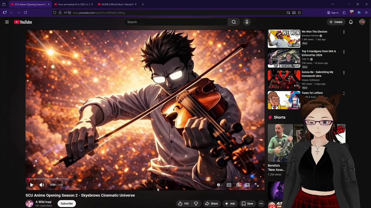This screenshot has width=371, height=208.
Task: Click the Brandon Herrera channel name
Action: tap(310, 36)
